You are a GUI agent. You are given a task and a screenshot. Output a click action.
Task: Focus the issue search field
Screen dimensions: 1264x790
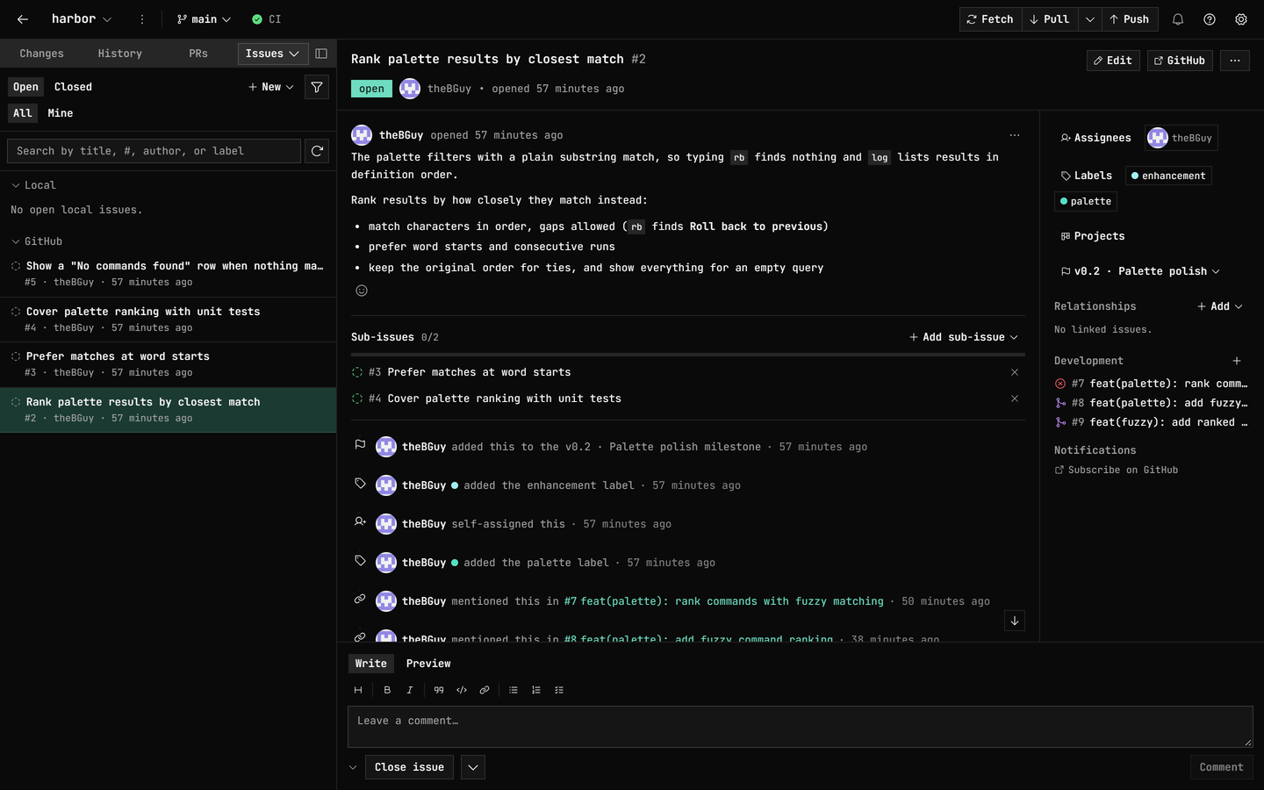pyautogui.click(x=154, y=151)
